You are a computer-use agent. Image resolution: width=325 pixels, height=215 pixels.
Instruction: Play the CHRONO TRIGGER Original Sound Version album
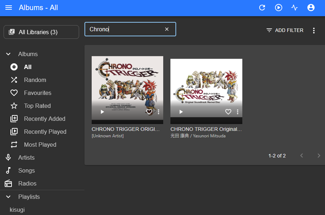[x=102, y=112]
